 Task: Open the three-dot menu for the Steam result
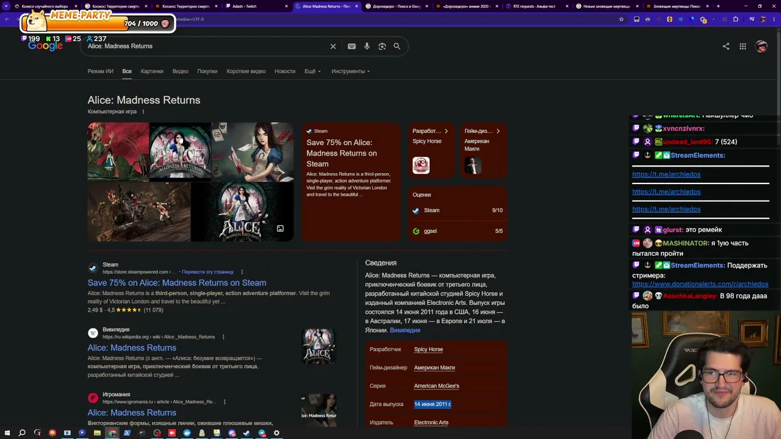pos(242,272)
